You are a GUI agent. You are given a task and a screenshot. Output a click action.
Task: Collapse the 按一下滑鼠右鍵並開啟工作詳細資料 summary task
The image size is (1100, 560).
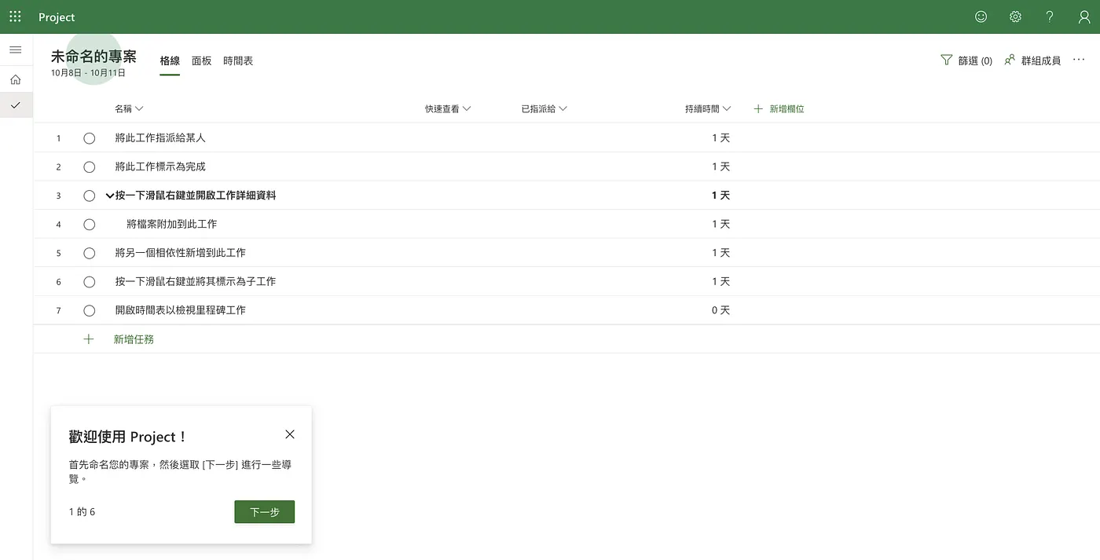point(109,196)
